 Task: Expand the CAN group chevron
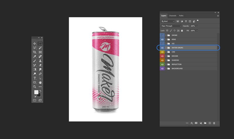(166, 52)
